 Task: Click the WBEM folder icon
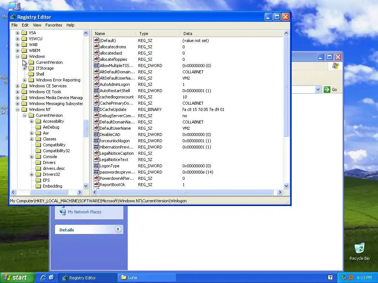coord(24,50)
